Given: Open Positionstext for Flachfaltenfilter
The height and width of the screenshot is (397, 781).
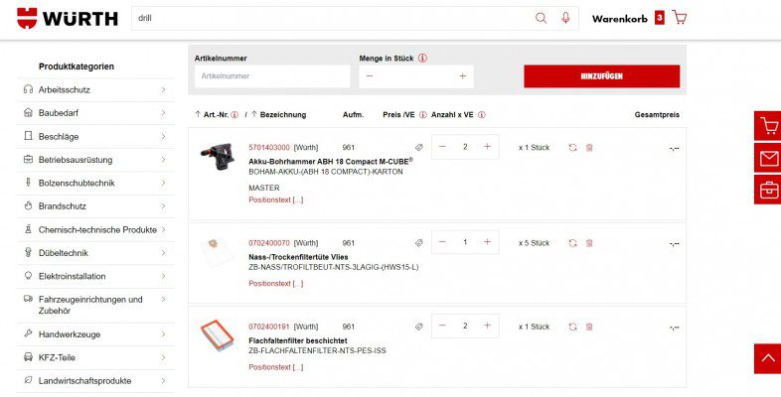Looking at the screenshot, I should click(x=276, y=367).
